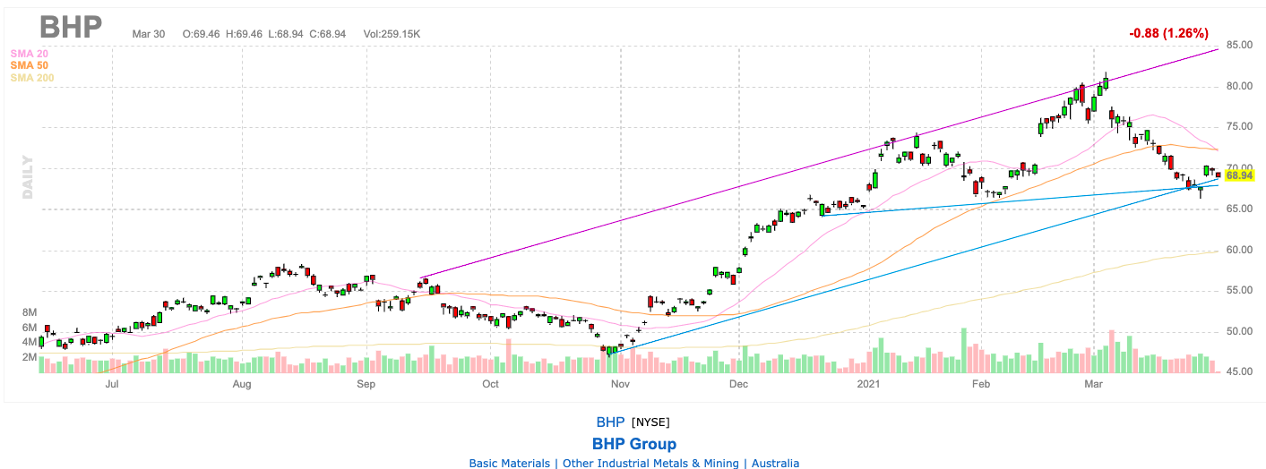Click the Vol:259.15K readout
1266x469 pixels.
(392, 34)
